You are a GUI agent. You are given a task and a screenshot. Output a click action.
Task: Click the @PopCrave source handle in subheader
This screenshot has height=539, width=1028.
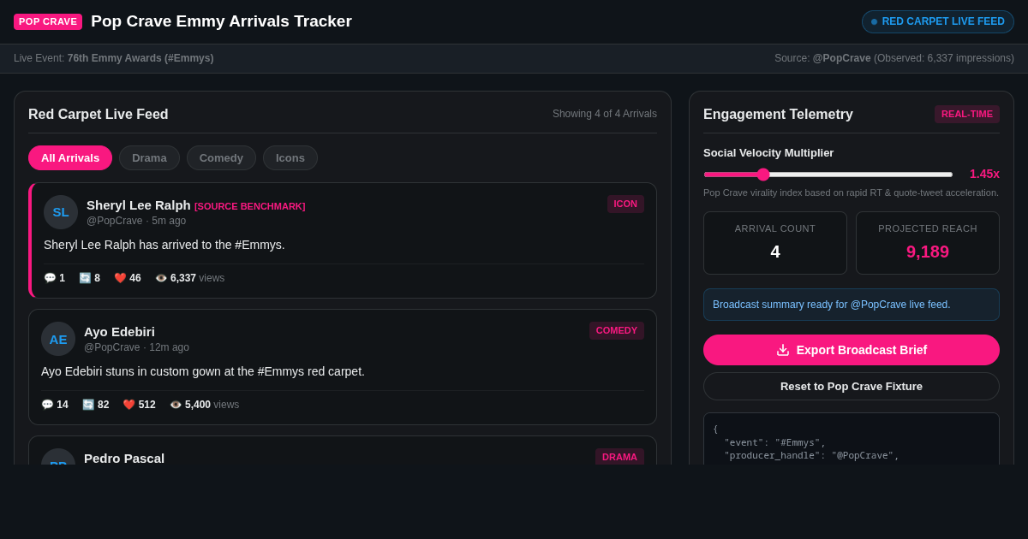coord(841,58)
